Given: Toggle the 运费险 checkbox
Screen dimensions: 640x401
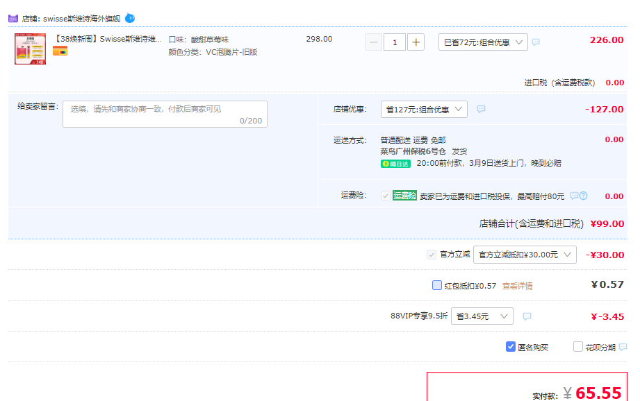Looking at the screenshot, I should coord(385,196).
